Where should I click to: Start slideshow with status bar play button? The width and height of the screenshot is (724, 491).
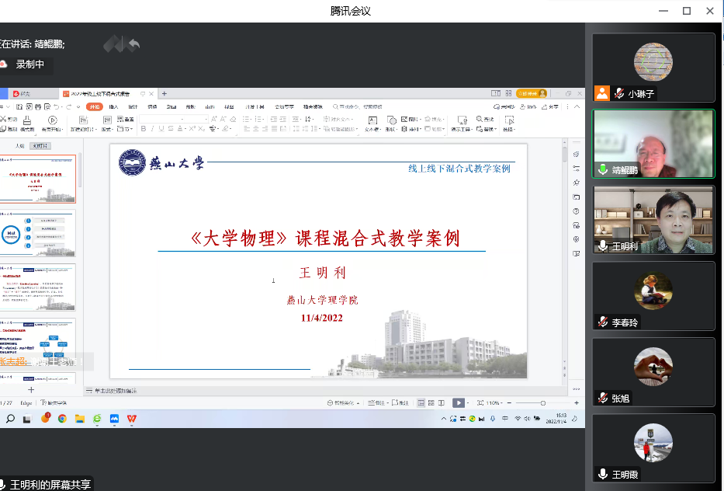459,402
